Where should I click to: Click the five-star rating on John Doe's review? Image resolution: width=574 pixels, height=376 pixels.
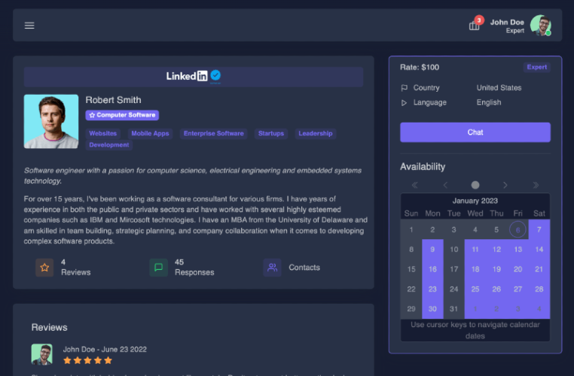(x=87, y=360)
